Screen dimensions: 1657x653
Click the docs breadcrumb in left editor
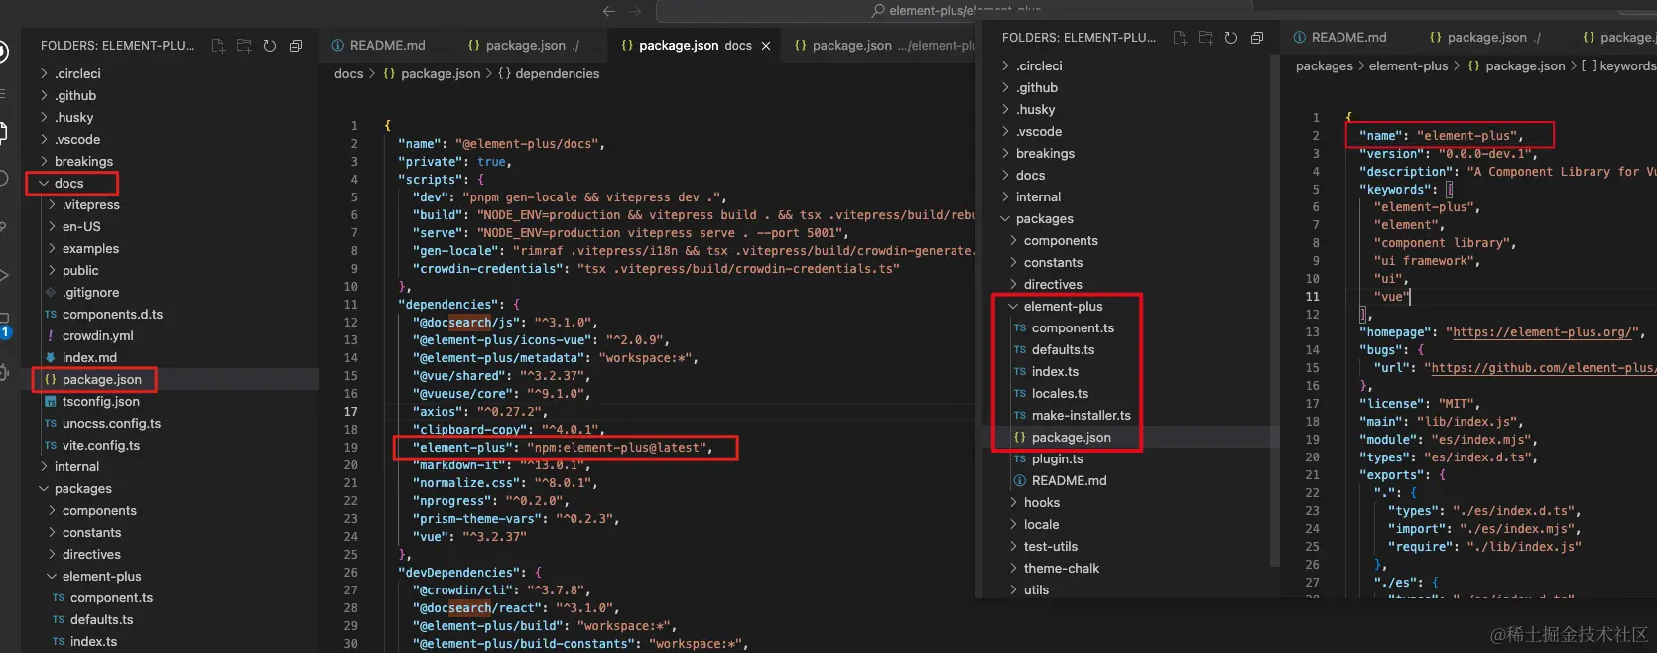pos(348,74)
